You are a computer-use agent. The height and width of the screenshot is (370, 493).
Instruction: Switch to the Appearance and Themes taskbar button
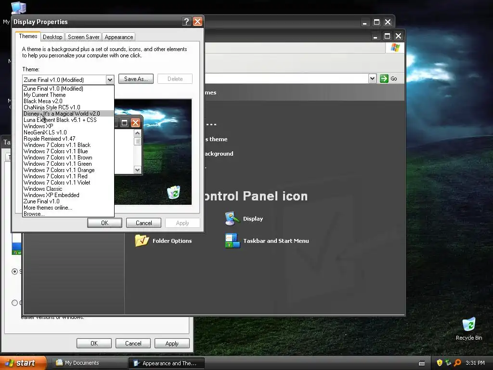167,363
